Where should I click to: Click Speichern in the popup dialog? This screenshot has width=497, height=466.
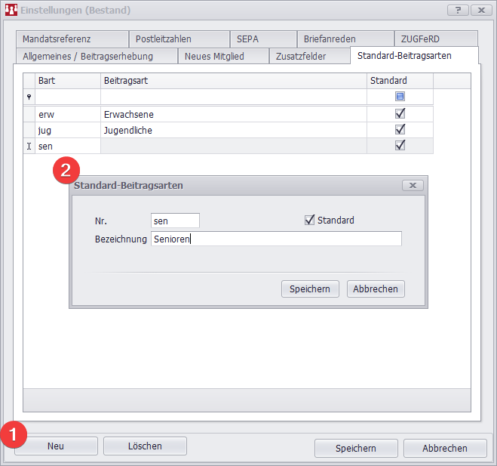(x=311, y=289)
